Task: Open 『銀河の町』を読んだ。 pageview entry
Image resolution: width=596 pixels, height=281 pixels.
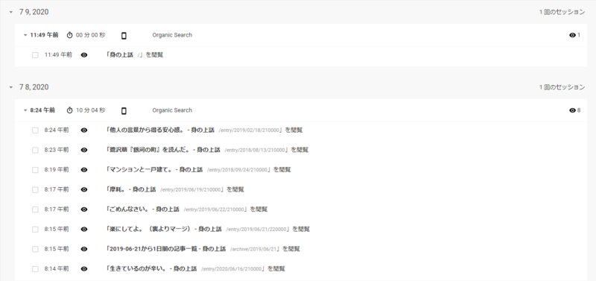Action: coord(207,150)
